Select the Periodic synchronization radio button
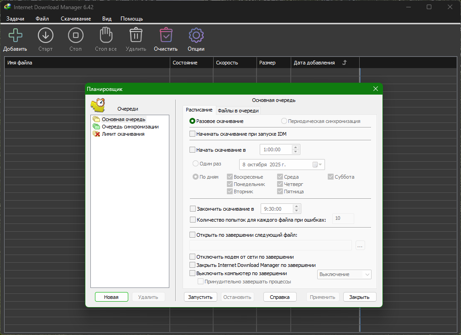Screen dimensions: 461x335 [x=284, y=121]
